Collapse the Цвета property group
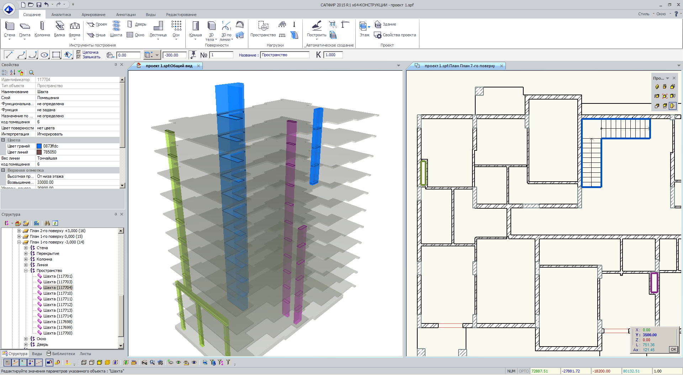This screenshot has width=683, height=375. [3, 140]
